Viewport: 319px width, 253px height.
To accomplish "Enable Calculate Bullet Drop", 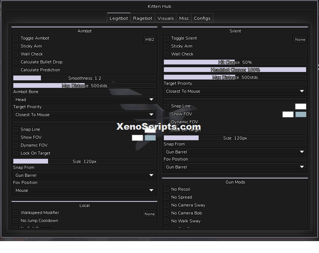I will pos(15,62).
